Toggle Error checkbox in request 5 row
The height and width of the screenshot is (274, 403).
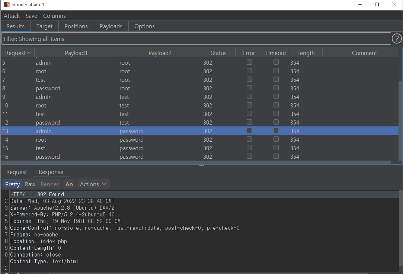(x=249, y=62)
